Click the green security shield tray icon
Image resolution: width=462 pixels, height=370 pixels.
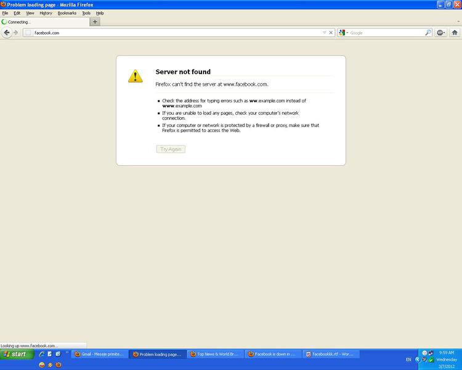click(x=431, y=360)
